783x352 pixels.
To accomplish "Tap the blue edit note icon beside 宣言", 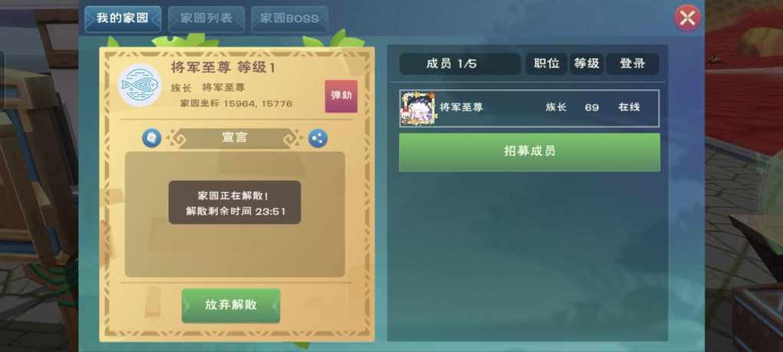I will [152, 138].
